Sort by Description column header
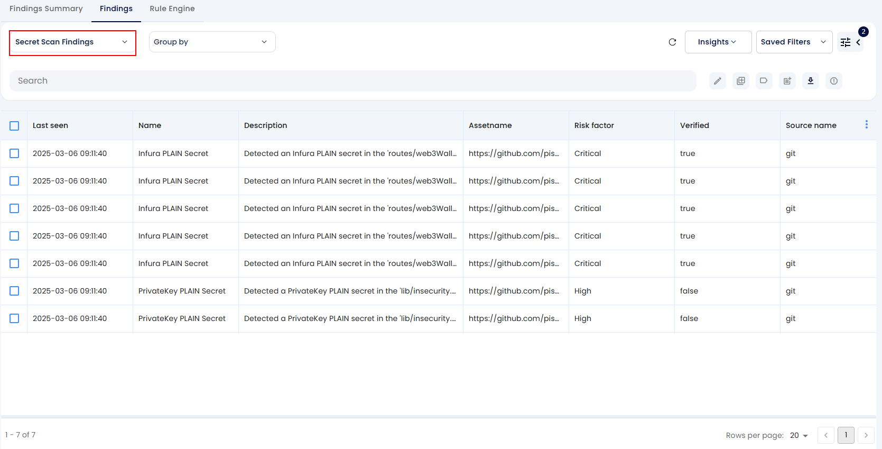The height and width of the screenshot is (449, 882). [265, 125]
